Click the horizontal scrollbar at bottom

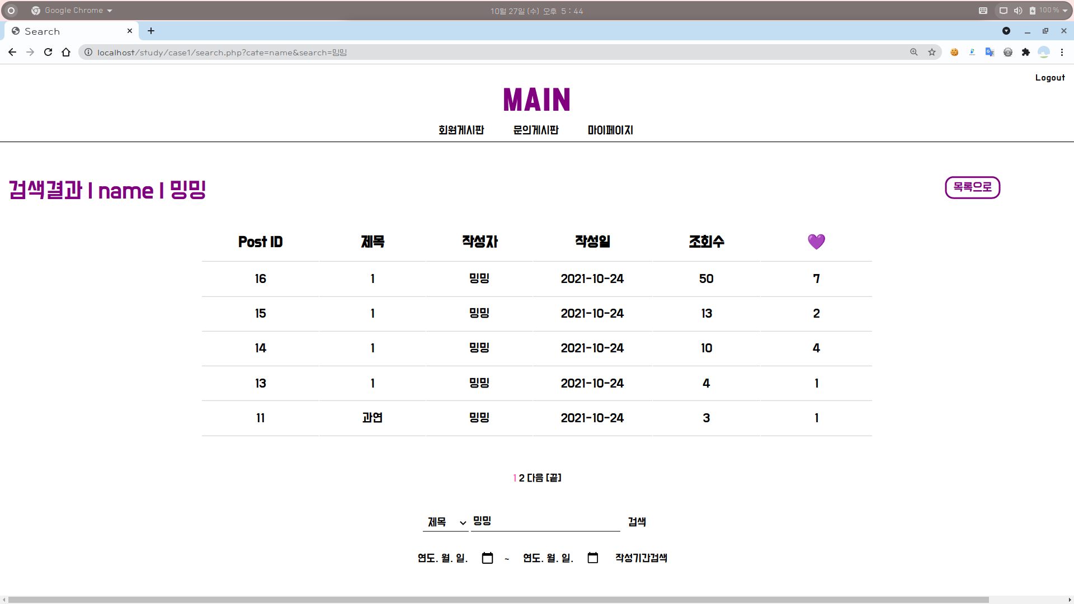tap(498, 600)
